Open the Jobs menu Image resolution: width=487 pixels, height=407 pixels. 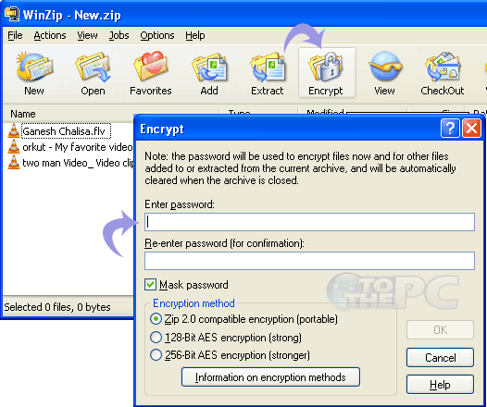[x=119, y=35]
